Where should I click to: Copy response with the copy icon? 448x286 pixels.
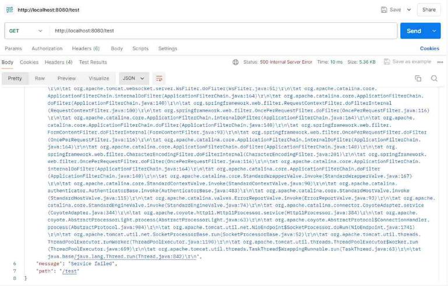pos(418,78)
